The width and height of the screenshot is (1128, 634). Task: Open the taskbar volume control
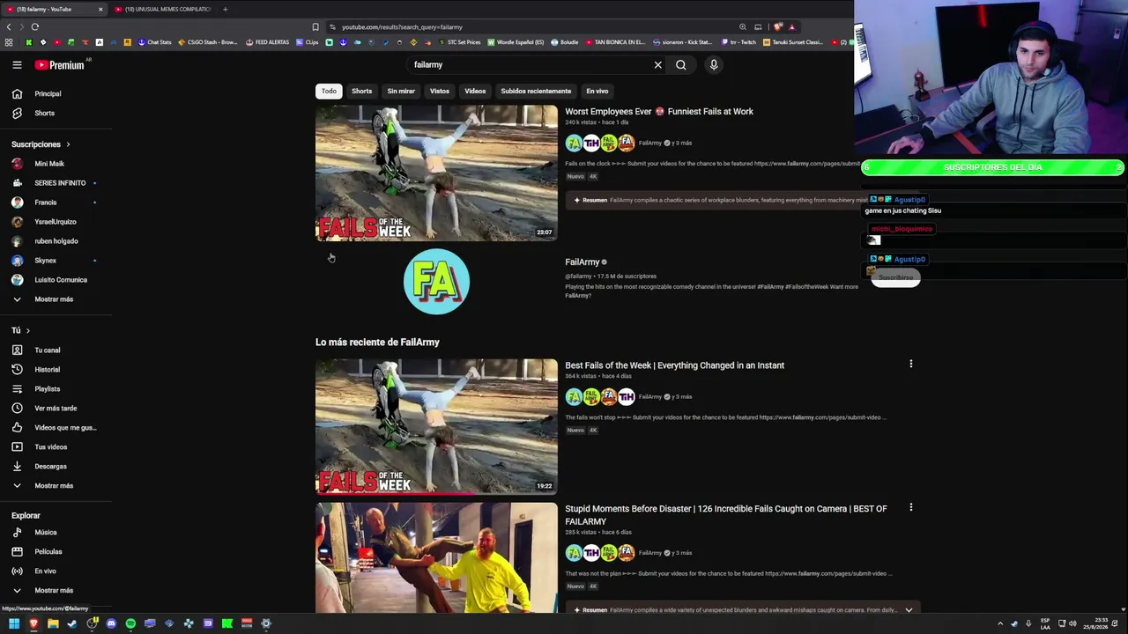coord(1072,623)
